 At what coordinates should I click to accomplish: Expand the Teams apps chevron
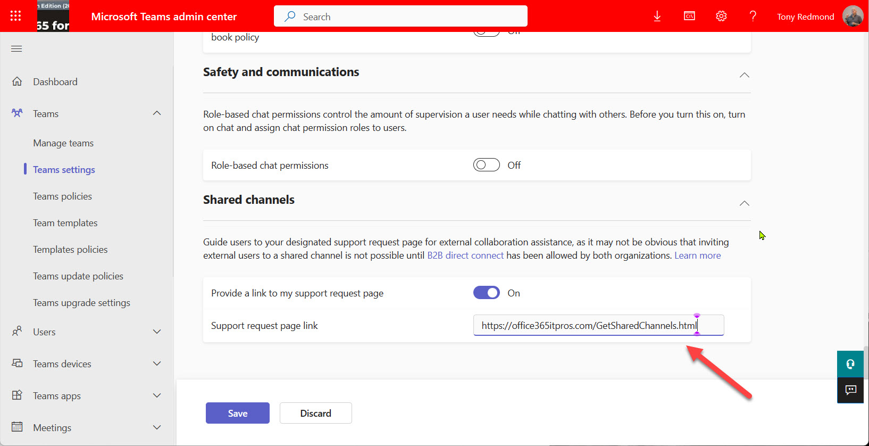point(157,395)
